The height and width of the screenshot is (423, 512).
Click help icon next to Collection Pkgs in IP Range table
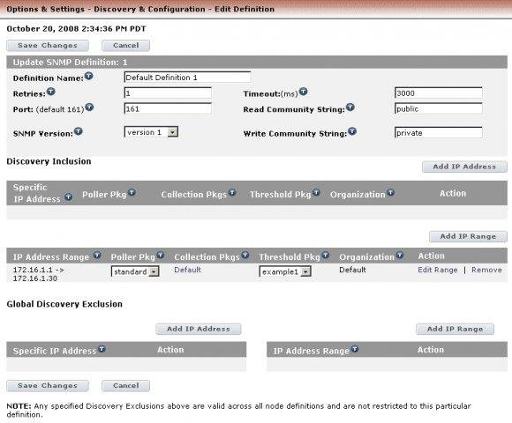tap(245, 255)
